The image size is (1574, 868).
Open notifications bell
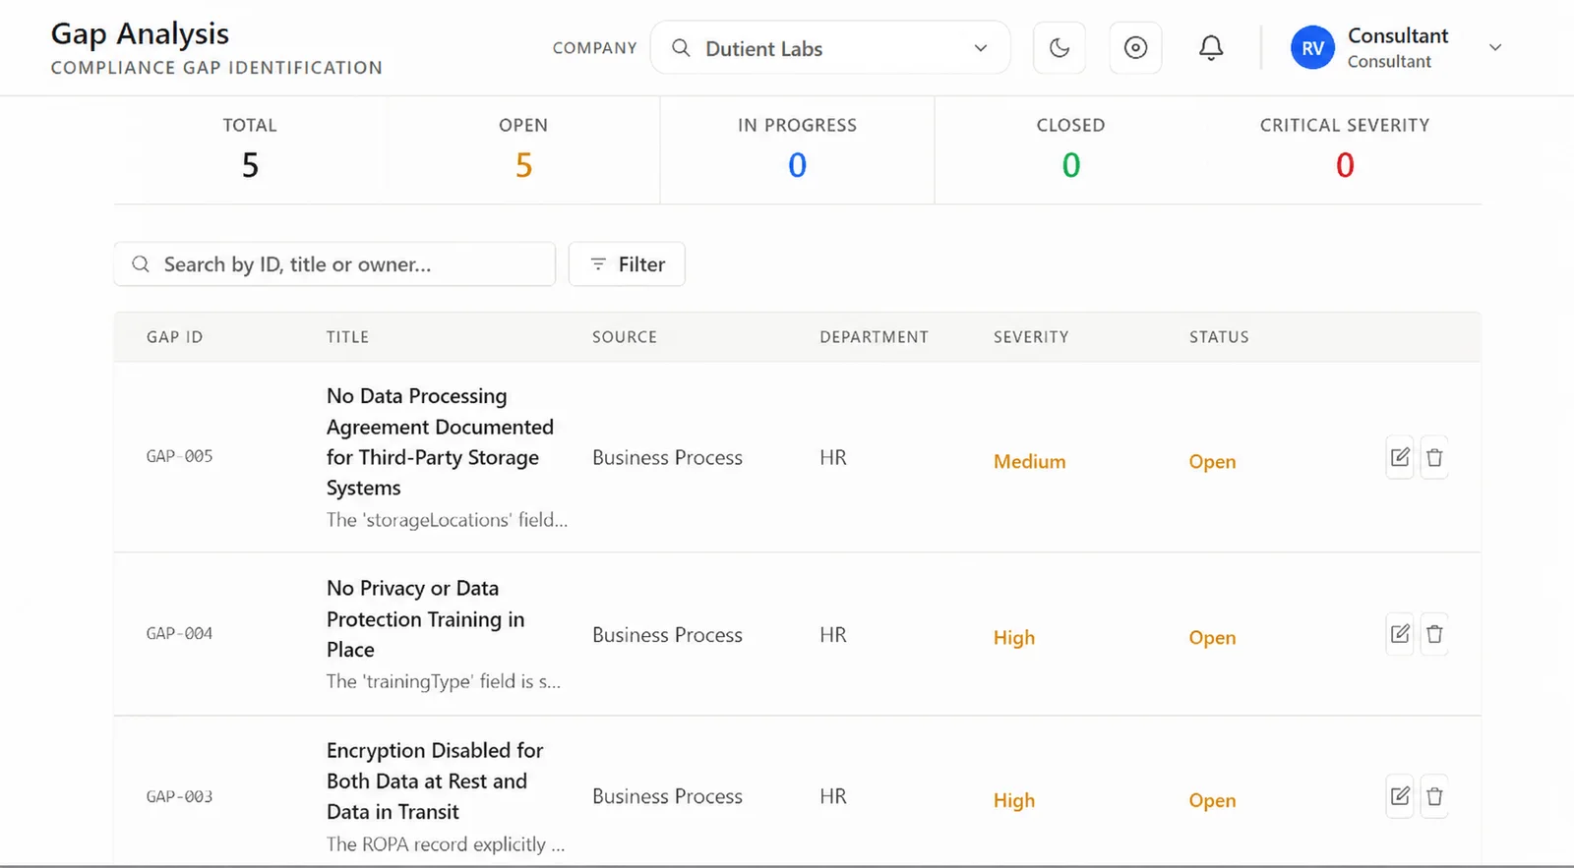(x=1211, y=47)
